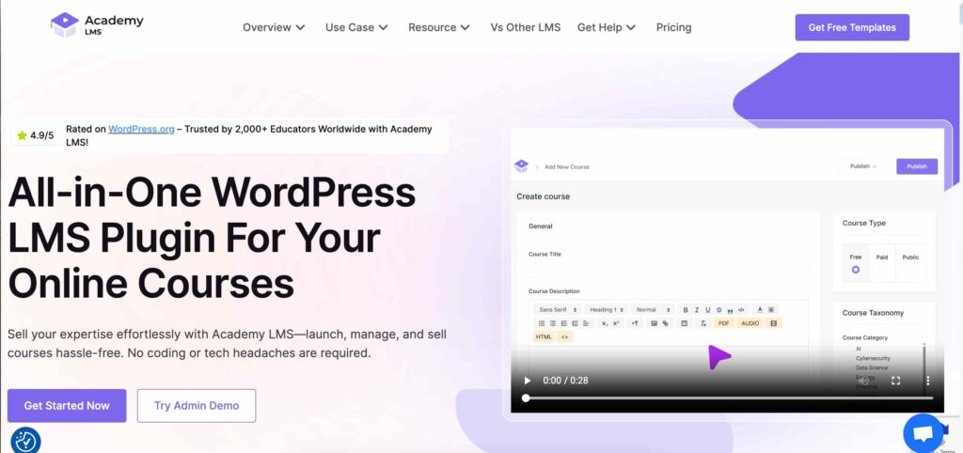
Task: Go to the Pricing page
Action: click(673, 27)
